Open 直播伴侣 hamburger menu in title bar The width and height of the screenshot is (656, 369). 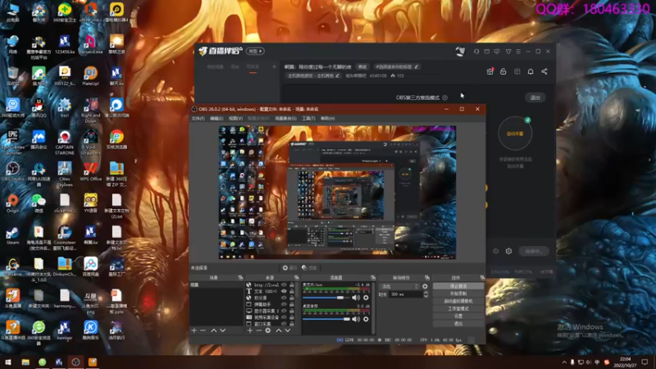click(518, 52)
